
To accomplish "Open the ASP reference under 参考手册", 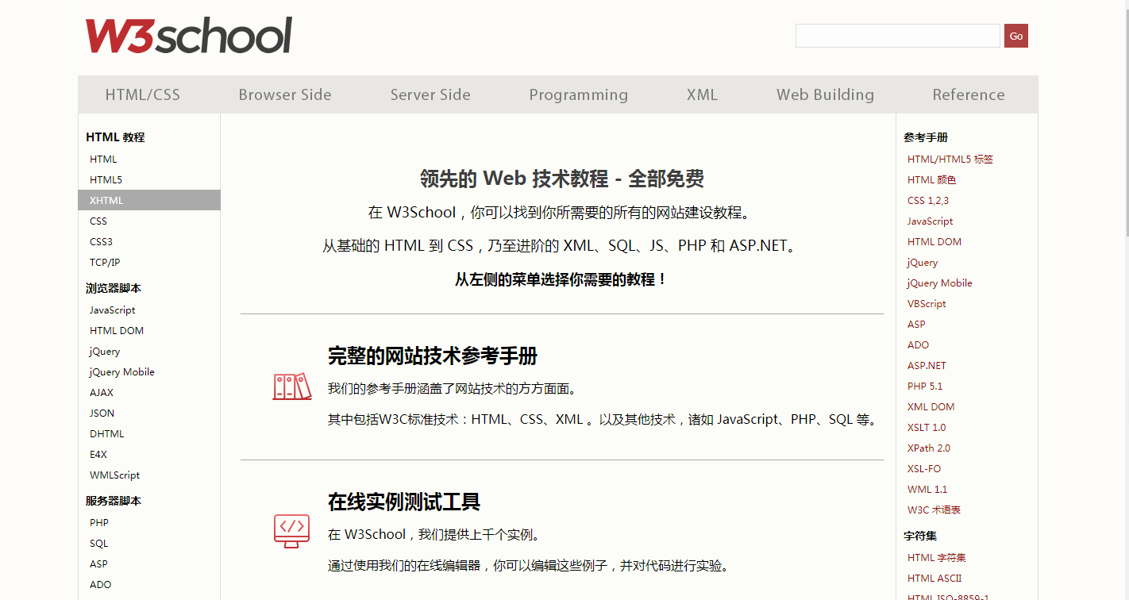I will pos(917,325).
